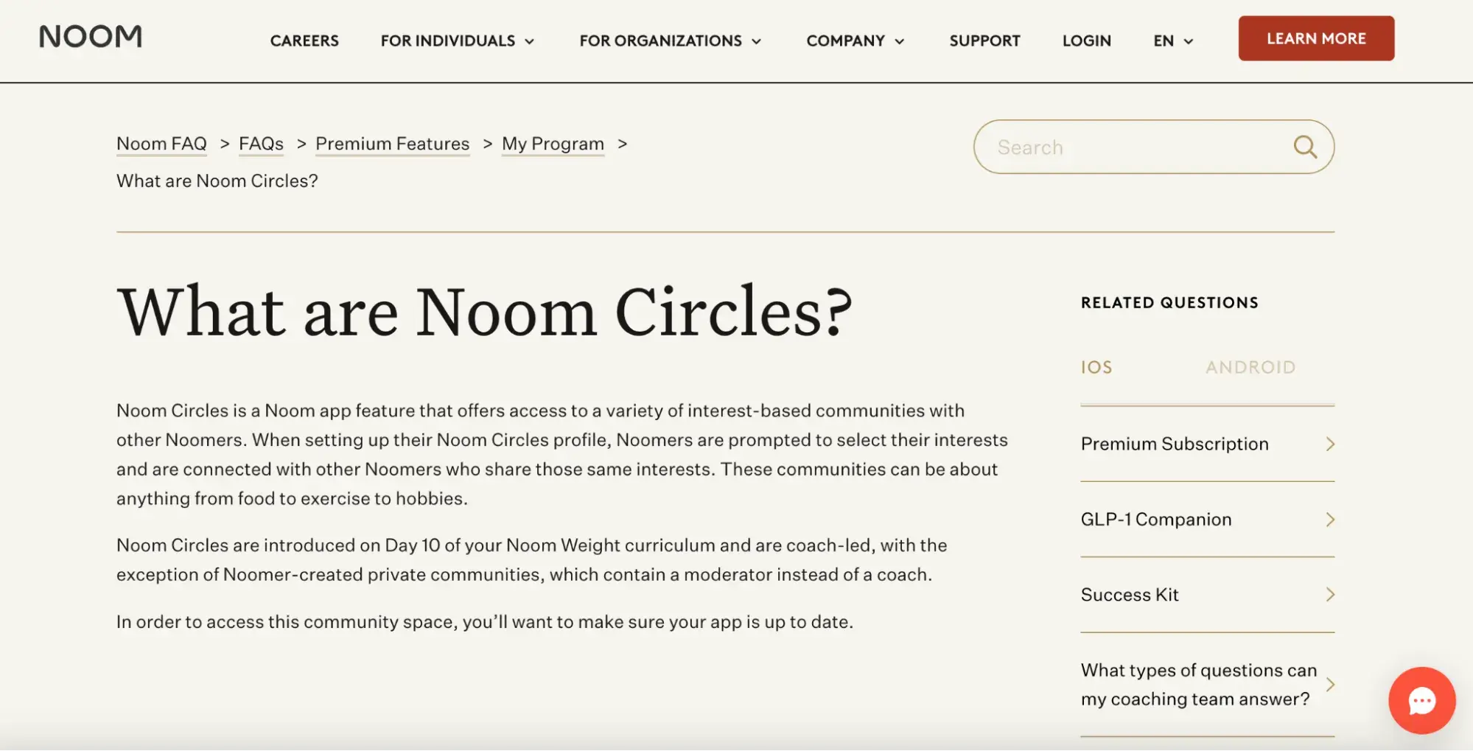Screen dimensions: 1473x751
Task: Go to the Support page
Action: (x=984, y=41)
